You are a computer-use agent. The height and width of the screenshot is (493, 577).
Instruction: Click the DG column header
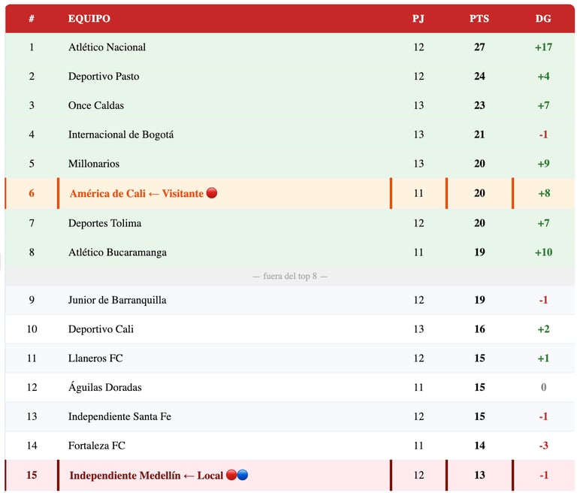click(x=543, y=18)
